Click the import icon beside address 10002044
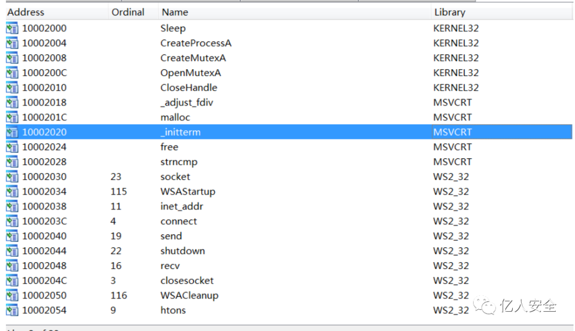 coord(12,251)
